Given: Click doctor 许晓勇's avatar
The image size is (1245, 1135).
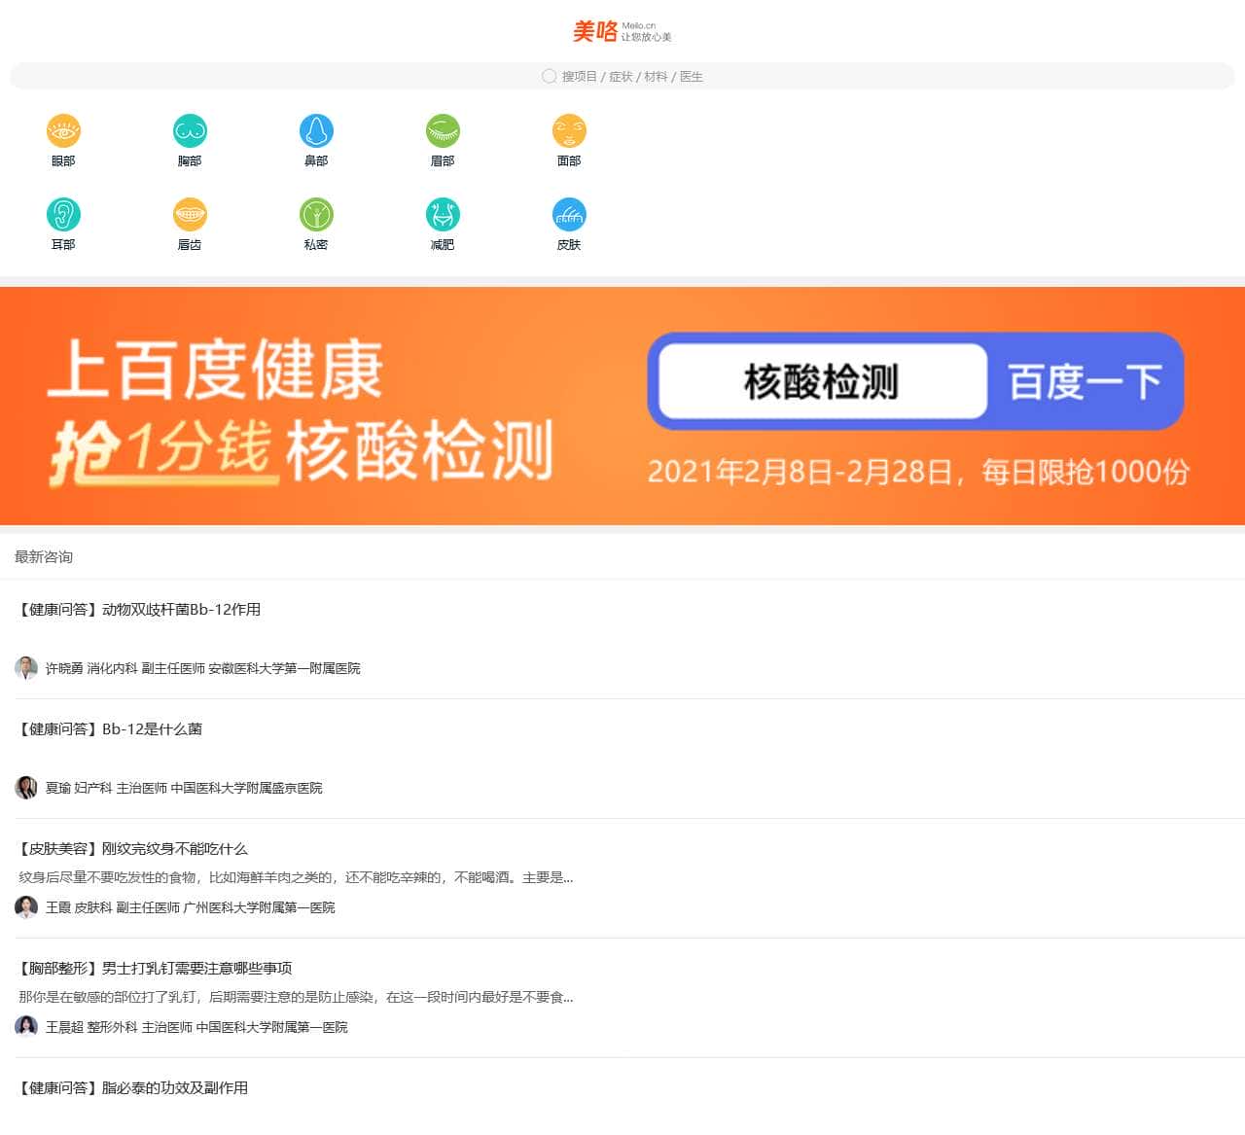Looking at the screenshot, I should (x=26, y=668).
